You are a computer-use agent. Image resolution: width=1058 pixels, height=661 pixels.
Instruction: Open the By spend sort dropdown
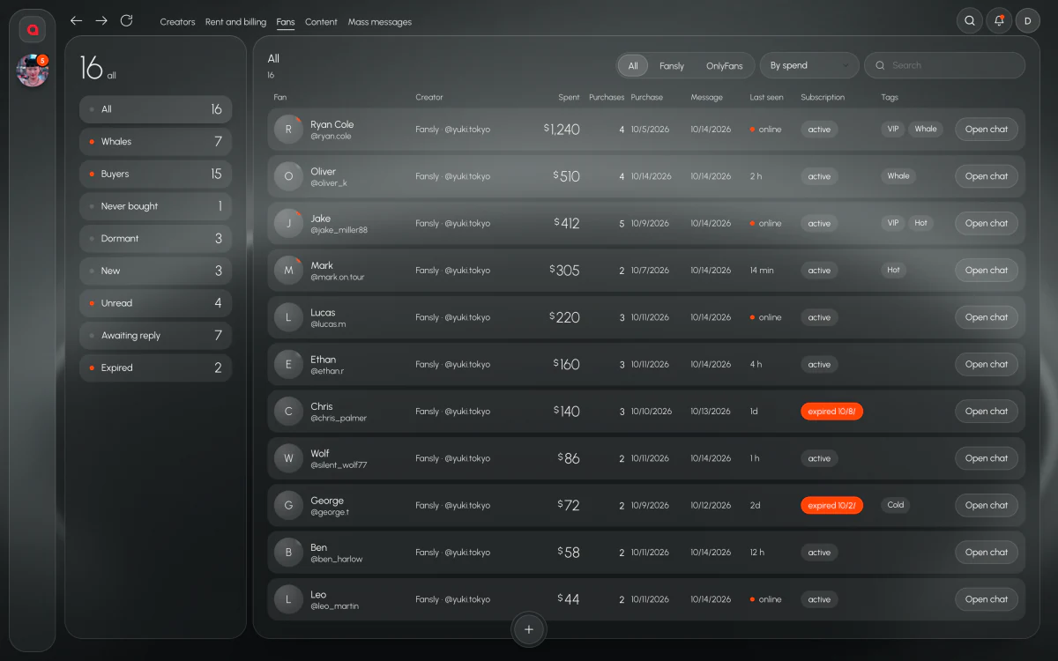809,65
